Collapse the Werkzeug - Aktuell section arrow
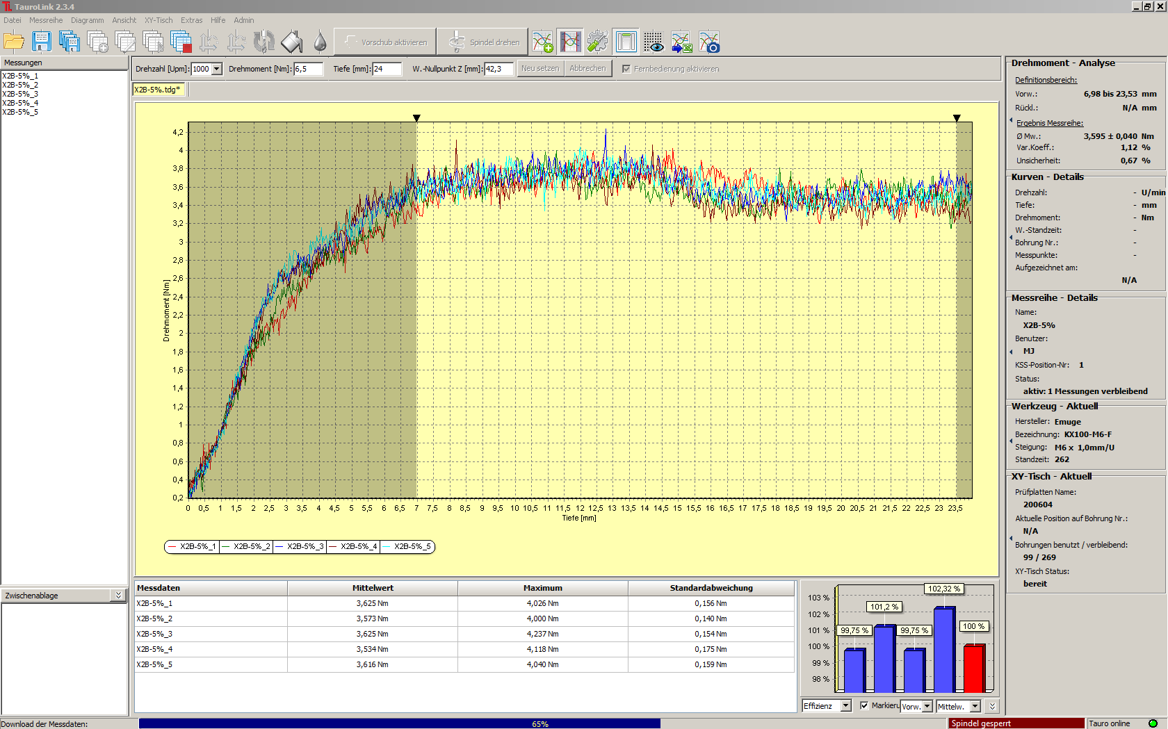Viewport: 1168px width, 729px height. 1011,441
